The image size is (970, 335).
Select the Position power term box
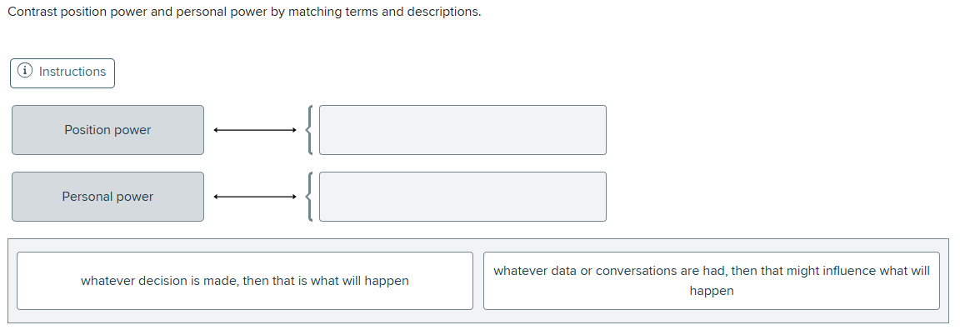pyautogui.click(x=107, y=130)
